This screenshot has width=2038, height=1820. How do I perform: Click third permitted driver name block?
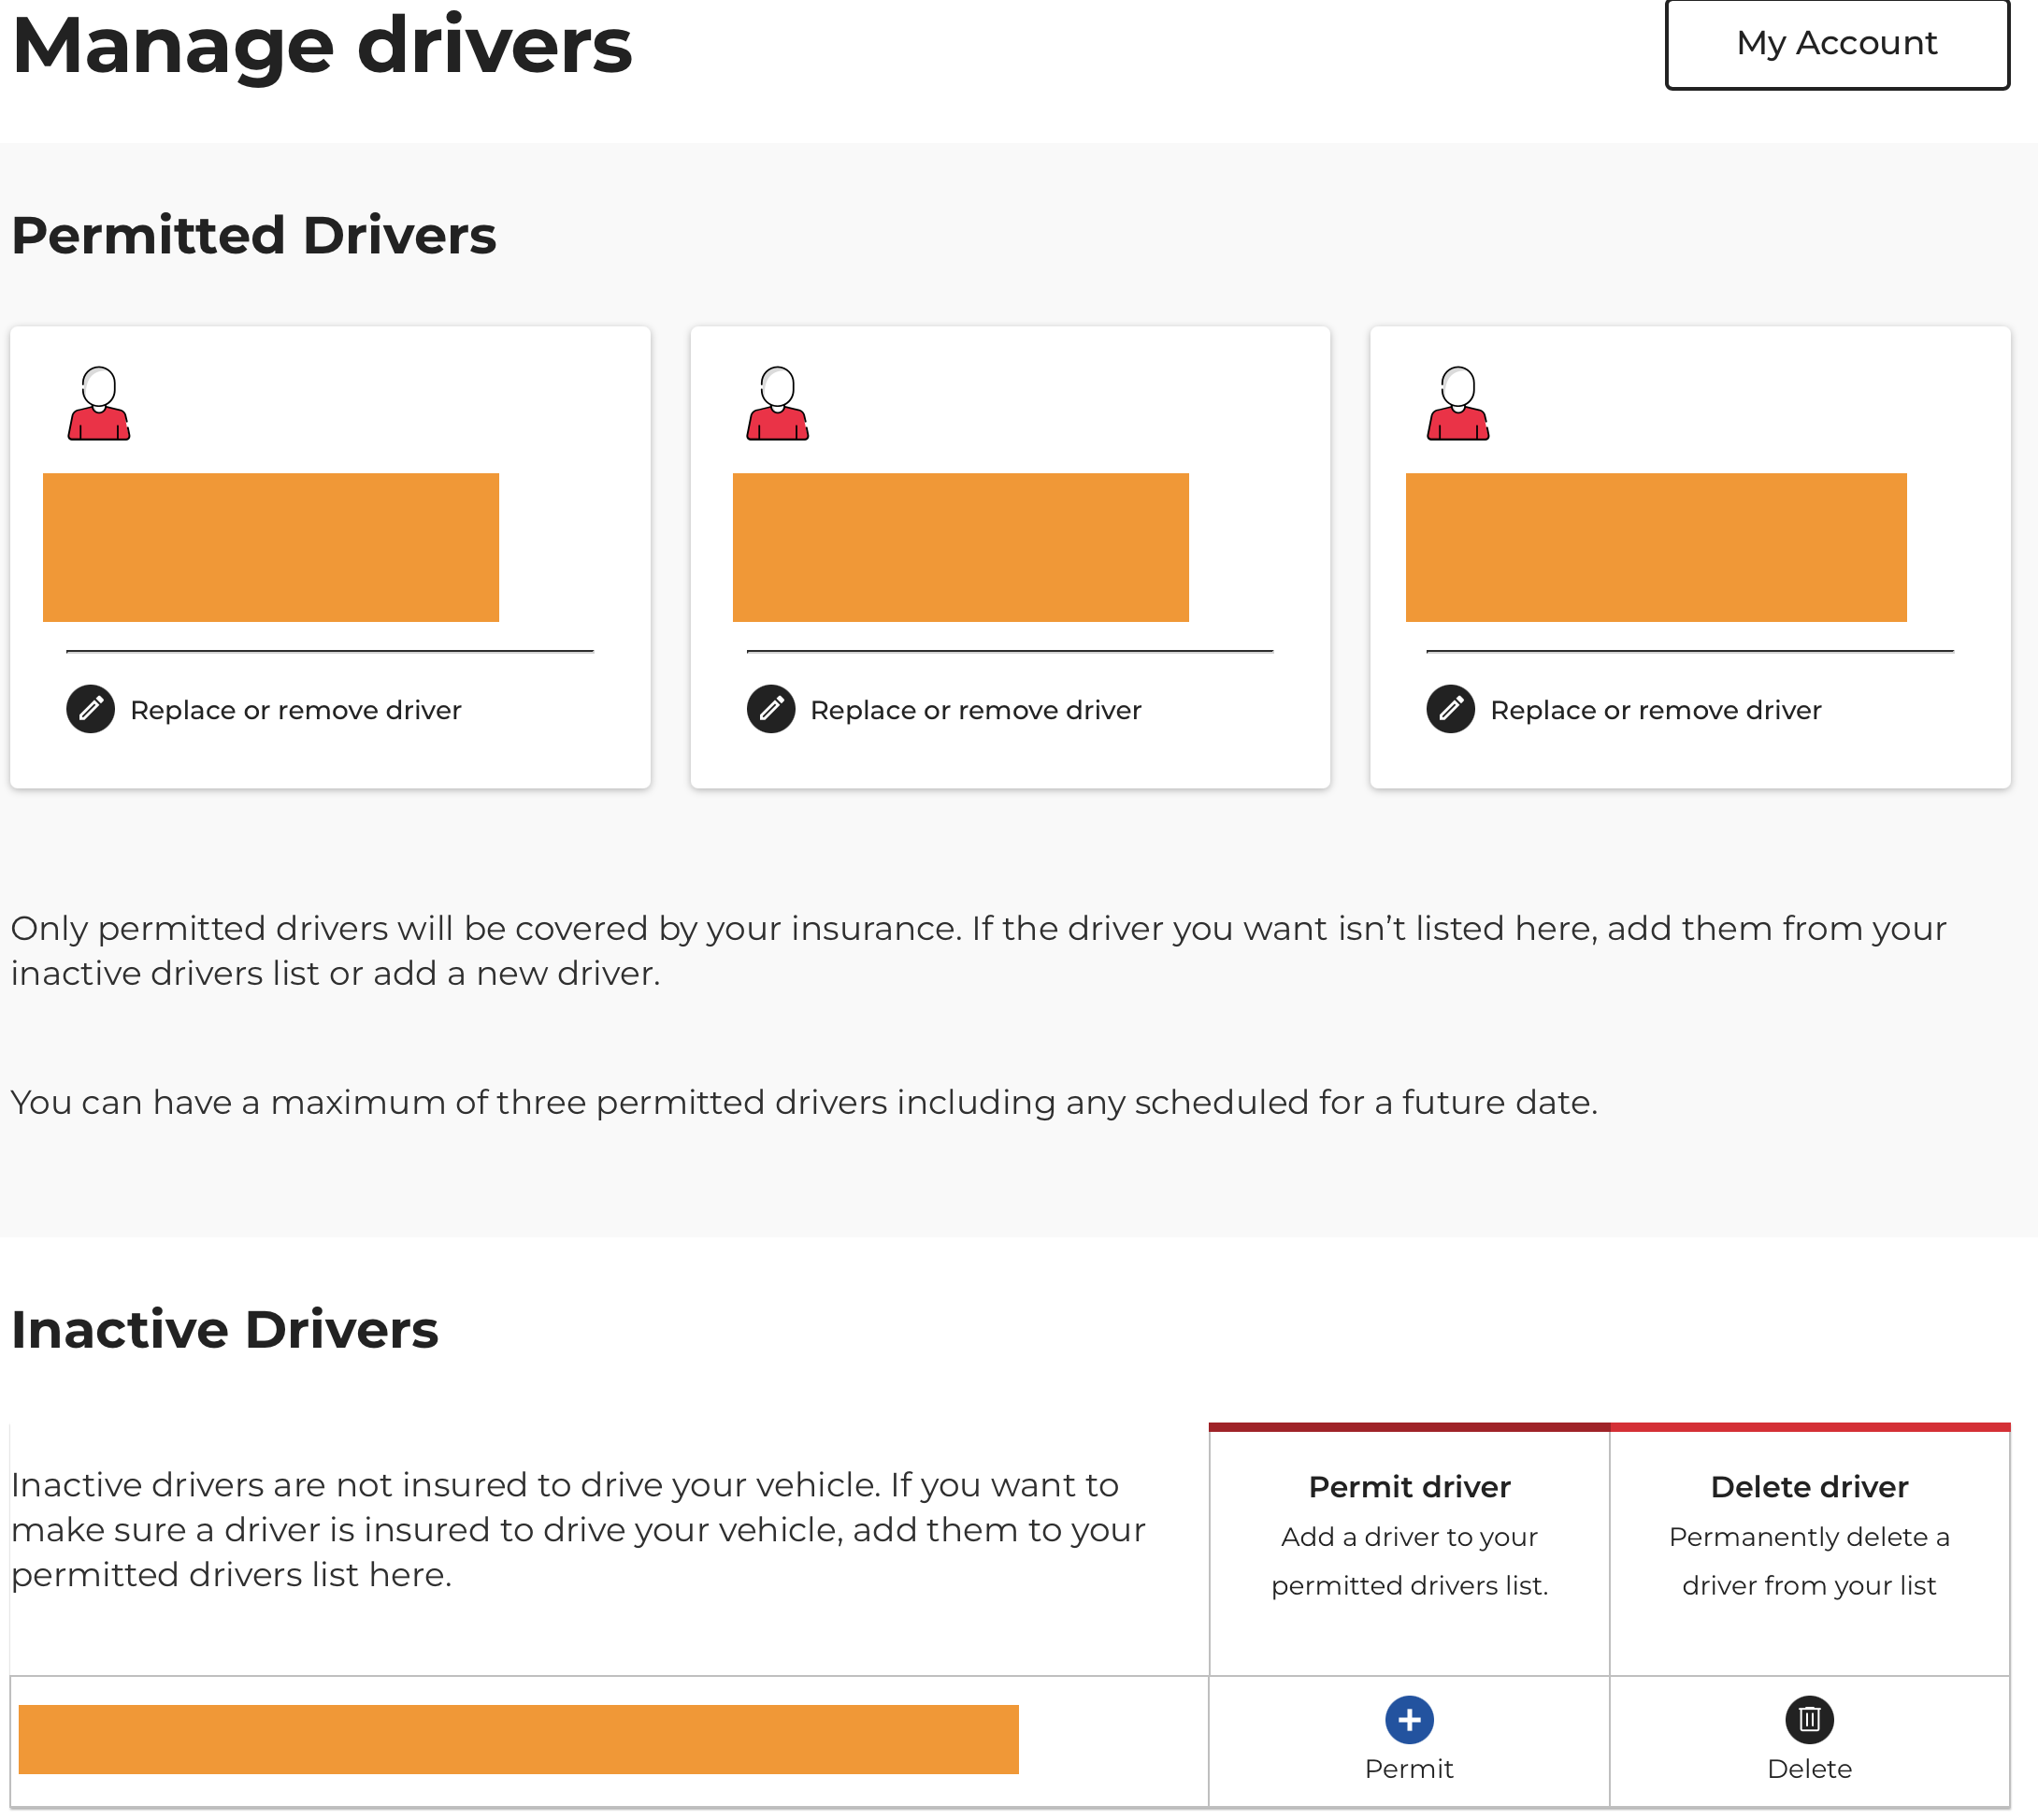[1657, 548]
